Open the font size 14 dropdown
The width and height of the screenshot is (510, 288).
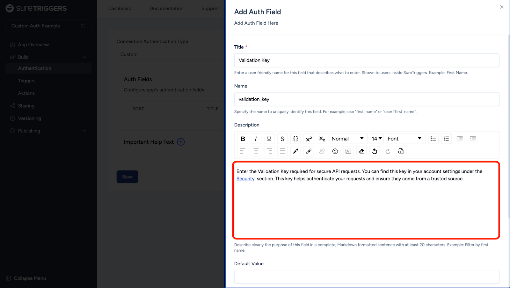pyautogui.click(x=377, y=139)
